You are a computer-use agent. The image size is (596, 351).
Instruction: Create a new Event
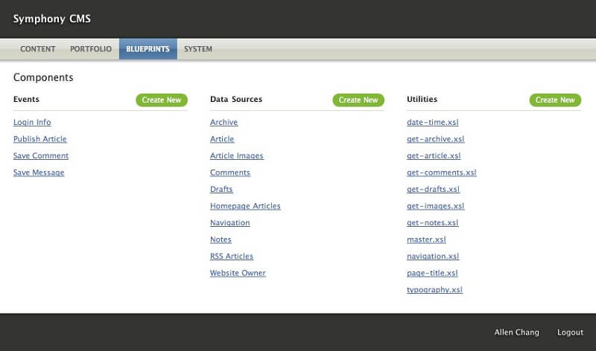click(x=162, y=100)
